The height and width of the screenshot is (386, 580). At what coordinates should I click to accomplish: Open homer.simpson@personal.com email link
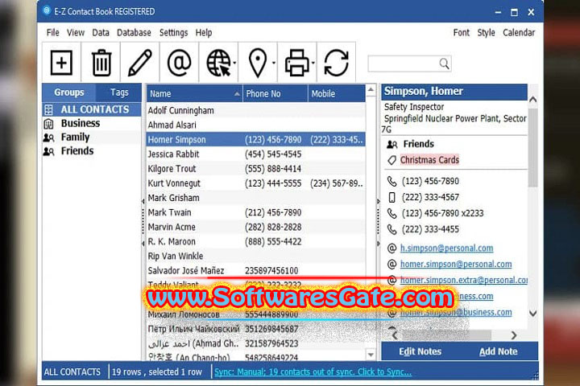click(456, 265)
